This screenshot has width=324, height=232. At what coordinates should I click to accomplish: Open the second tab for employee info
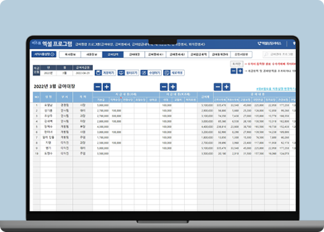pyautogui.click(x=91, y=55)
